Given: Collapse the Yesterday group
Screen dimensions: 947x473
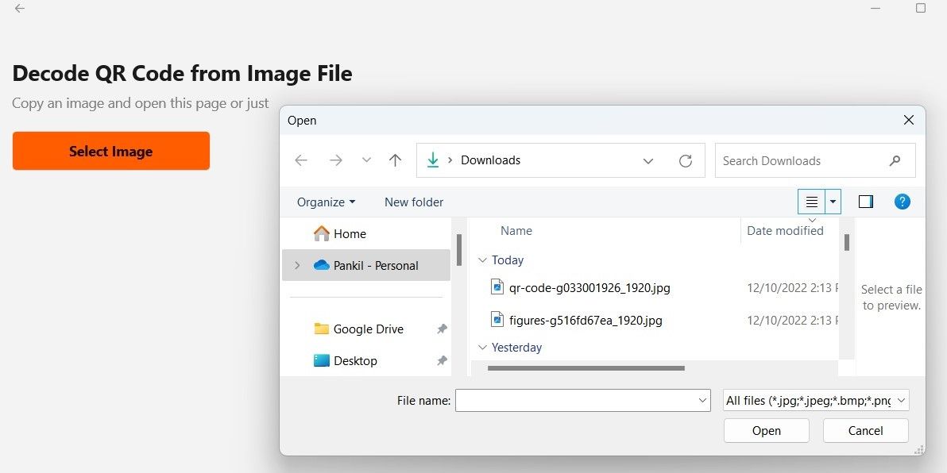Looking at the screenshot, I should coord(483,347).
